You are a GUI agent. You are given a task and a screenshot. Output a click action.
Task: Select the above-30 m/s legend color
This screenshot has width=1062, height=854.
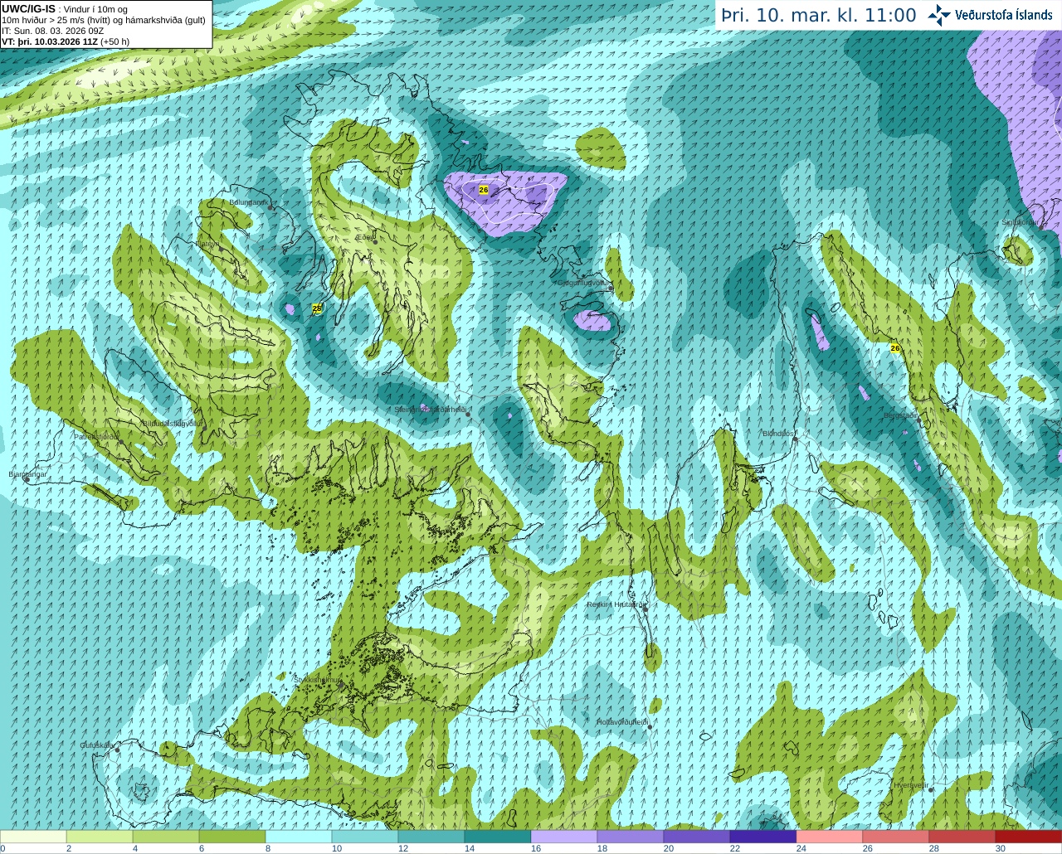pyautogui.click(x=1029, y=837)
